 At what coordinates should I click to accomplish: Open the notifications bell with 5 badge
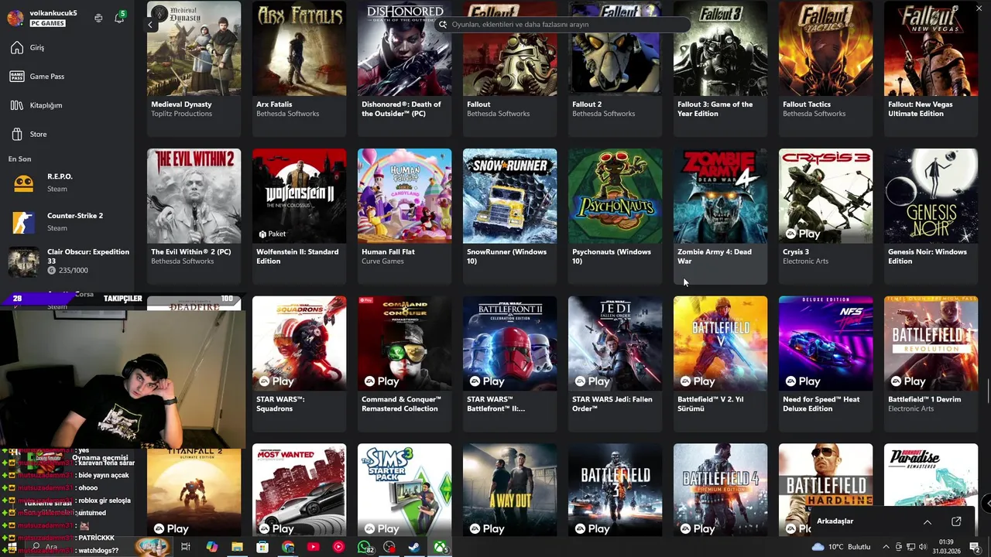119,17
